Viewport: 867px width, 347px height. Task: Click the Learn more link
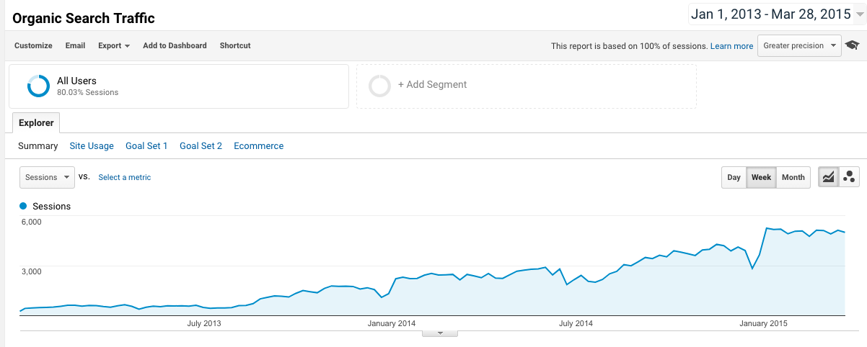click(x=731, y=46)
